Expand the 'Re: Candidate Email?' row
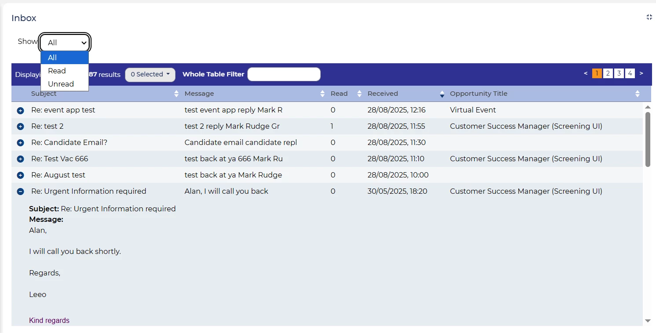Image resolution: width=656 pixels, height=333 pixels. point(20,143)
